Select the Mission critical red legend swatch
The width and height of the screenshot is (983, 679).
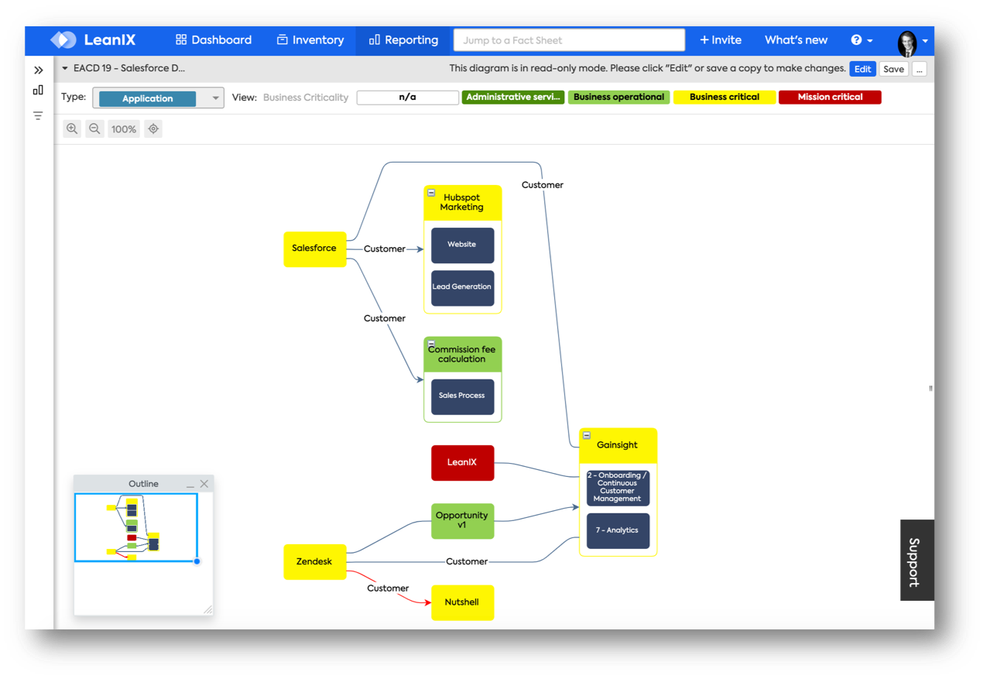pyautogui.click(x=830, y=96)
